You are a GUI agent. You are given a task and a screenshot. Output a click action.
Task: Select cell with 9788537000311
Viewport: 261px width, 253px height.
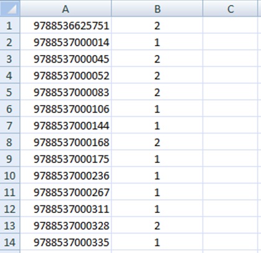coord(66,208)
